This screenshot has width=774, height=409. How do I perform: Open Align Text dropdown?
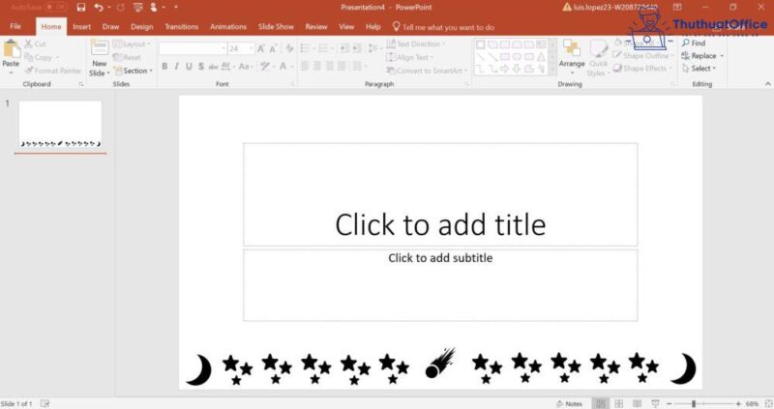pos(409,57)
